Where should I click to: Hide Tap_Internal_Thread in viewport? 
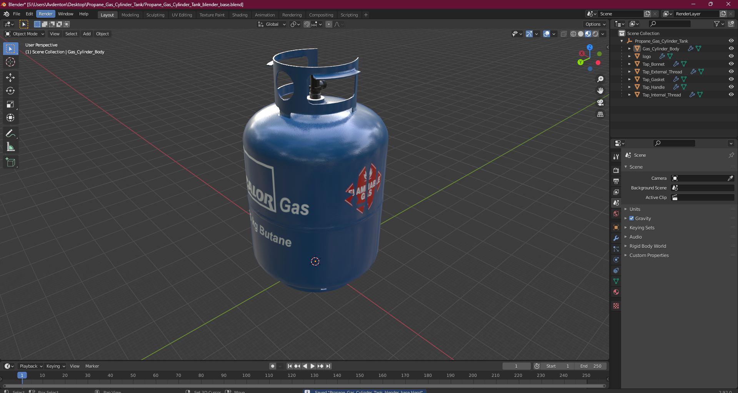point(731,95)
